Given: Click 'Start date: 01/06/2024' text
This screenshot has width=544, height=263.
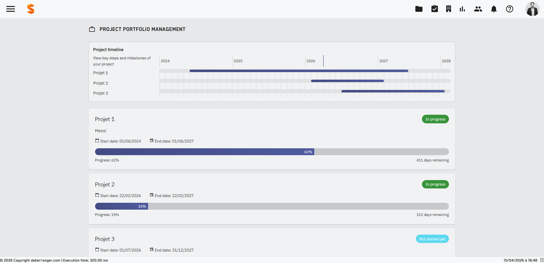Looking at the screenshot, I should [120, 141].
